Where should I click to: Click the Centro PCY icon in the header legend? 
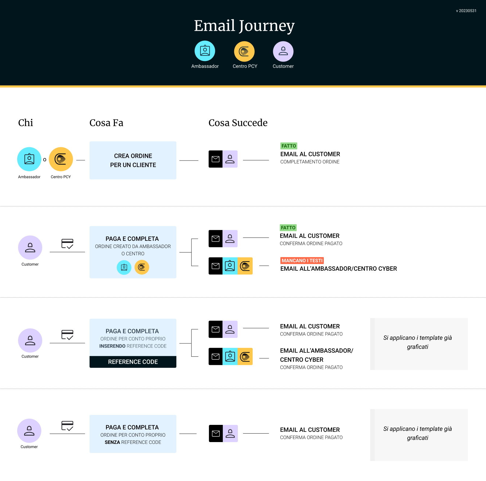(244, 51)
